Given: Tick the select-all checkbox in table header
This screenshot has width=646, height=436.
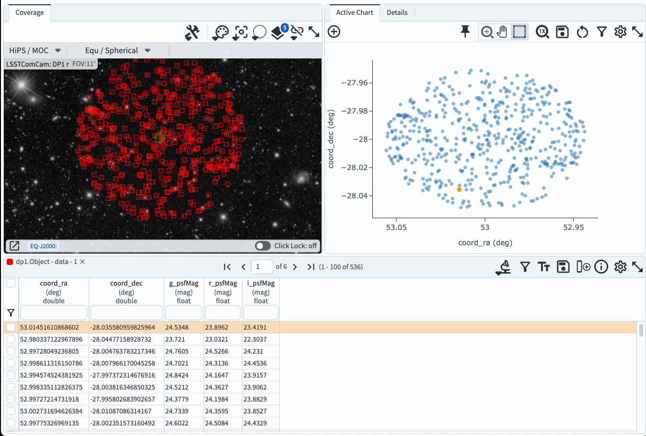Looking at the screenshot, I should (x=11, y=283).
